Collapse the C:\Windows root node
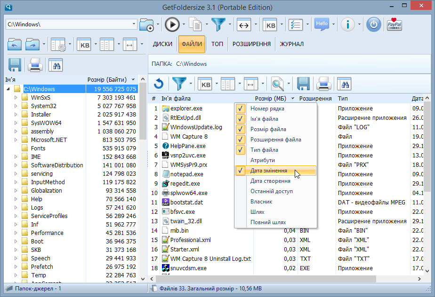 [8, 89]
